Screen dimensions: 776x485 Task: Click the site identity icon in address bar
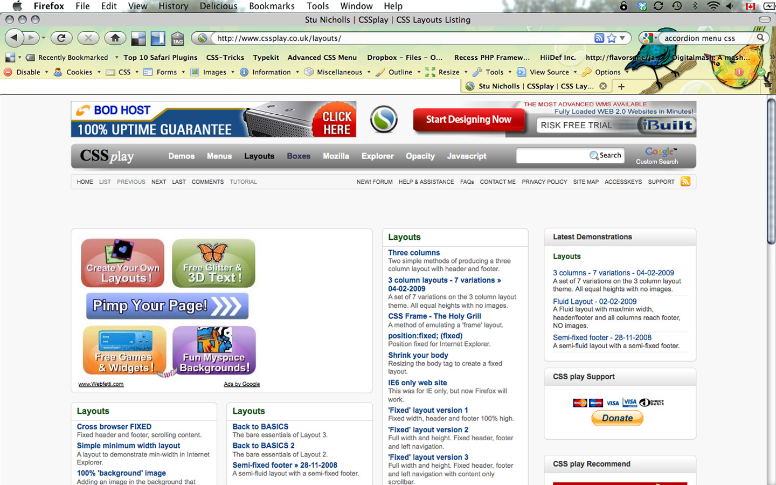pos(202,38)
